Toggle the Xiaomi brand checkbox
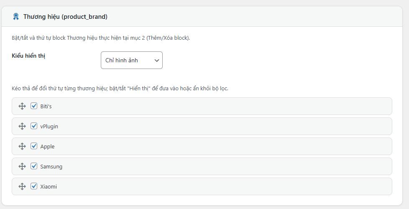The width and height of the screenshot is (409, 209). pyautogui.click(x=34, y=186)
